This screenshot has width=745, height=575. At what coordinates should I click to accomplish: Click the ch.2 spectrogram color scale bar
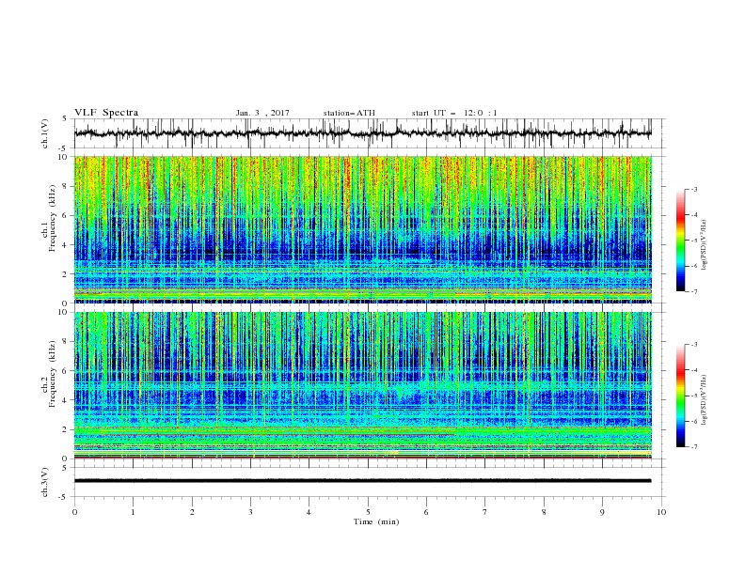[x=680, y=396]
